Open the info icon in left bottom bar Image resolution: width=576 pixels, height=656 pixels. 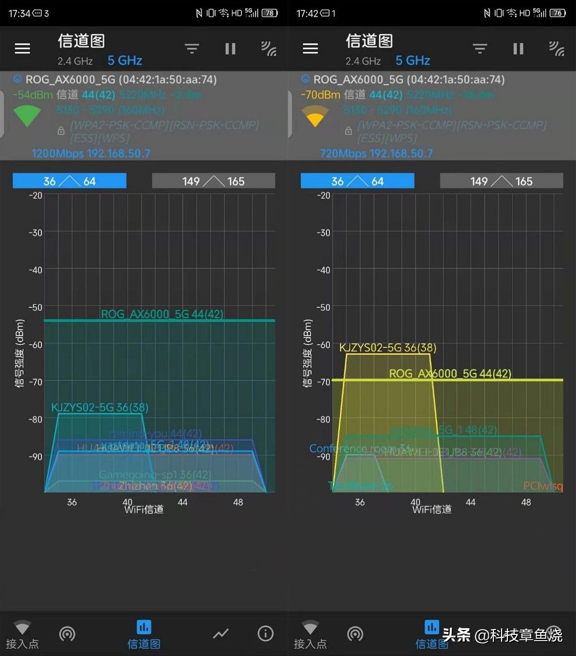[265, 634]
